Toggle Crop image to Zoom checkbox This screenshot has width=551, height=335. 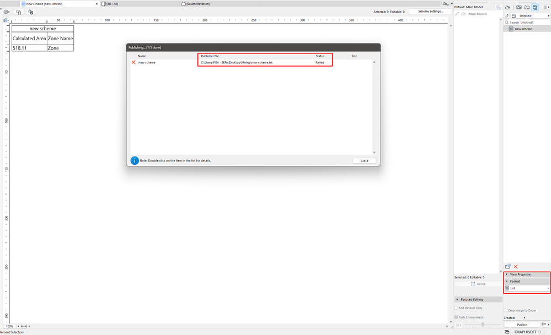[x=506, y=310]
